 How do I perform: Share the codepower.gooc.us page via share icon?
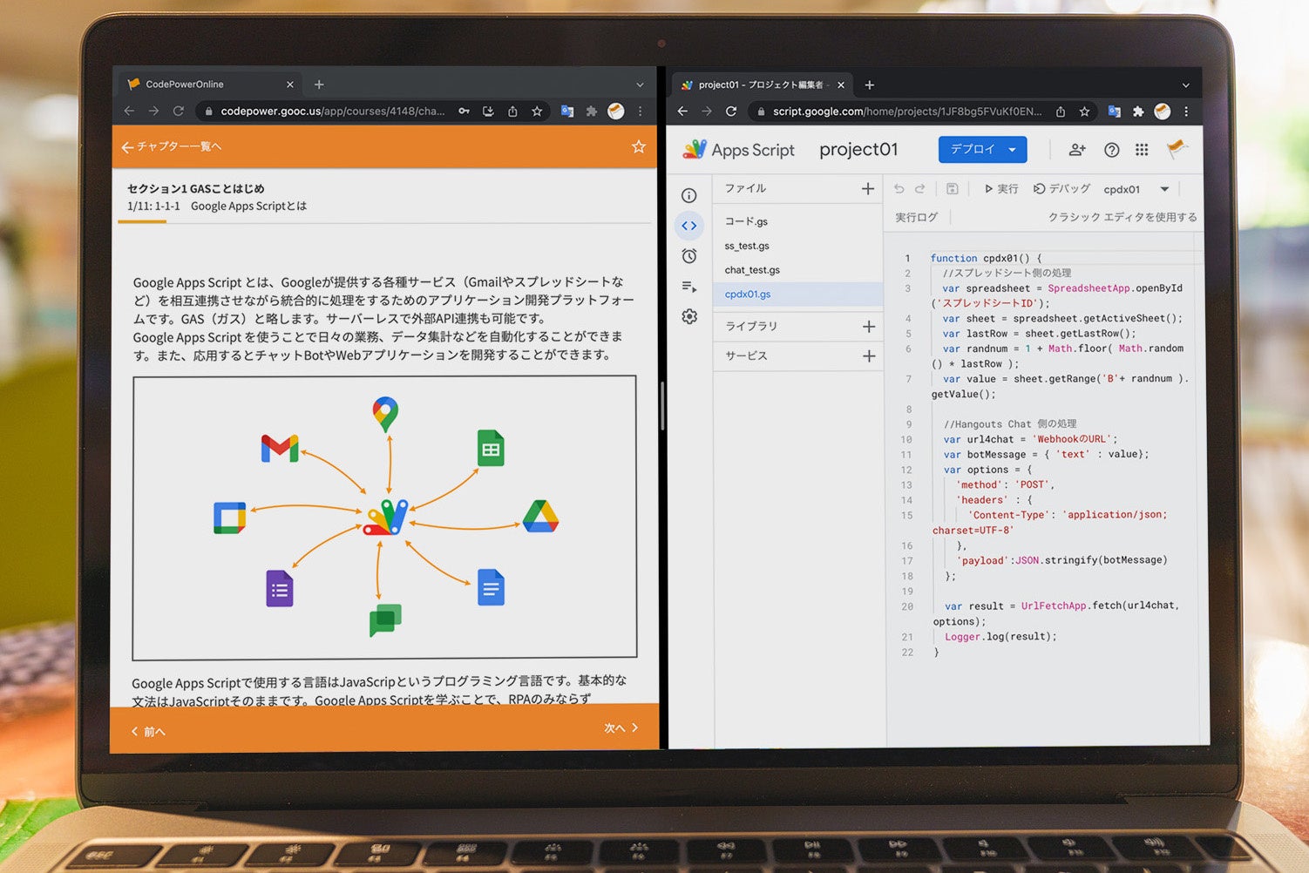512,112
